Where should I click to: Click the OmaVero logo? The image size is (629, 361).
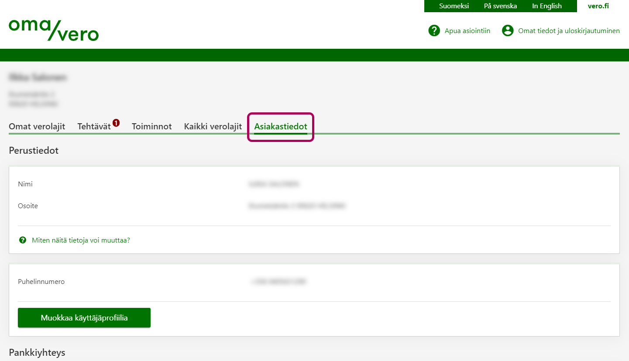point(54,30)
